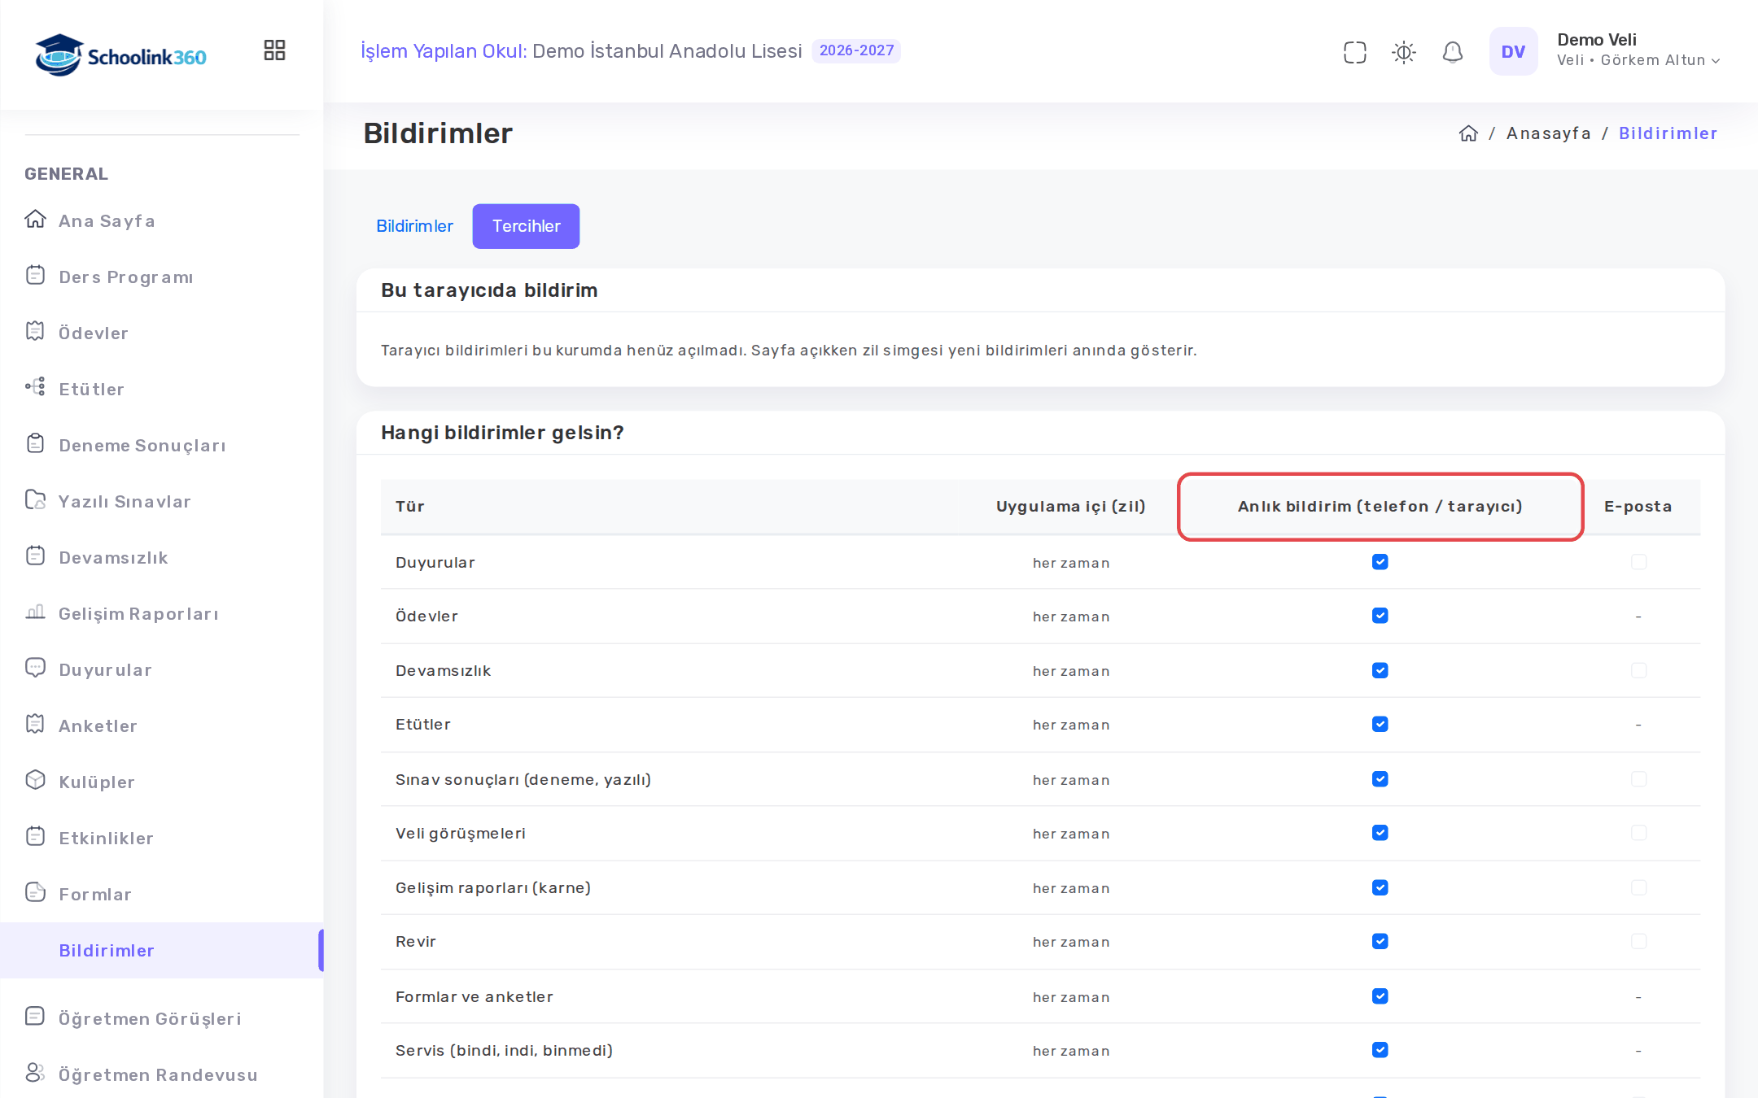Toggle instant notification for Etütler

[1380, 724]
